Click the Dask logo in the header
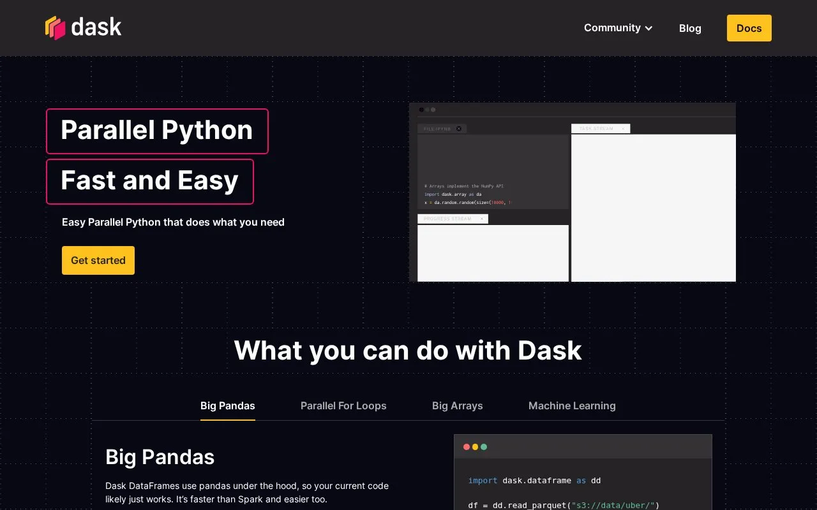817x510 pixels. [x=83, y=27]
